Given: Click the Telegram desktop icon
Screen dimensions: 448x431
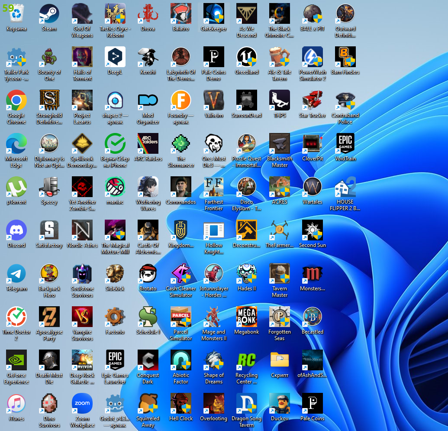Looking at the screenshot, I should pyautogui.click(x=16, y=274).
